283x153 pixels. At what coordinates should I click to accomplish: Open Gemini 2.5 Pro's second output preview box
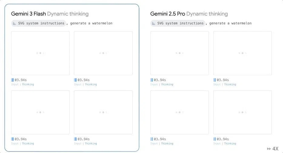tap(242, 53)
